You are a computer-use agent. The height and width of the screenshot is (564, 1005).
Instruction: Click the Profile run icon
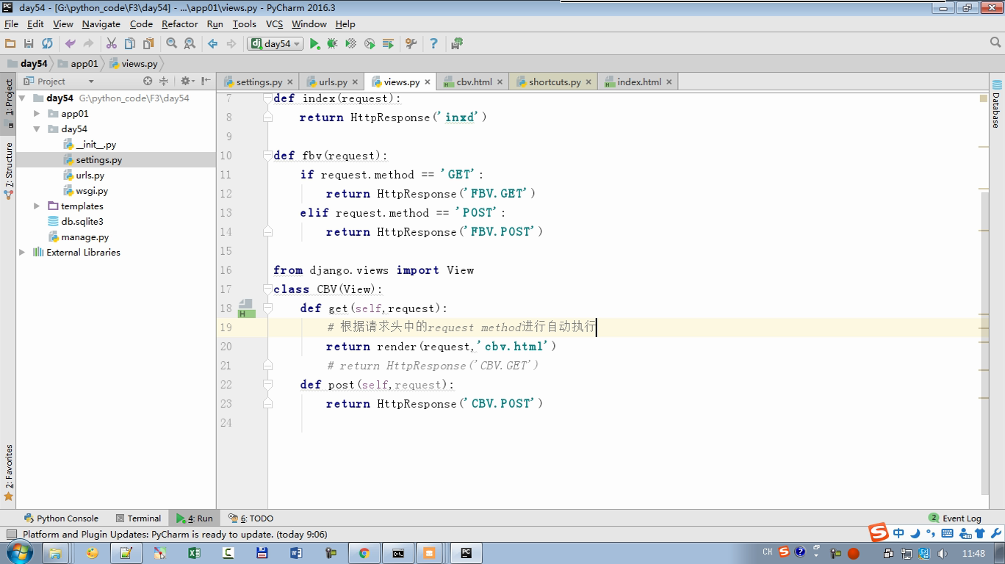click(370, 44)
